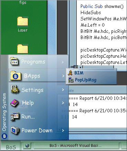
Task: Click the Power Down monitor icon
Action: pos(15,130)
